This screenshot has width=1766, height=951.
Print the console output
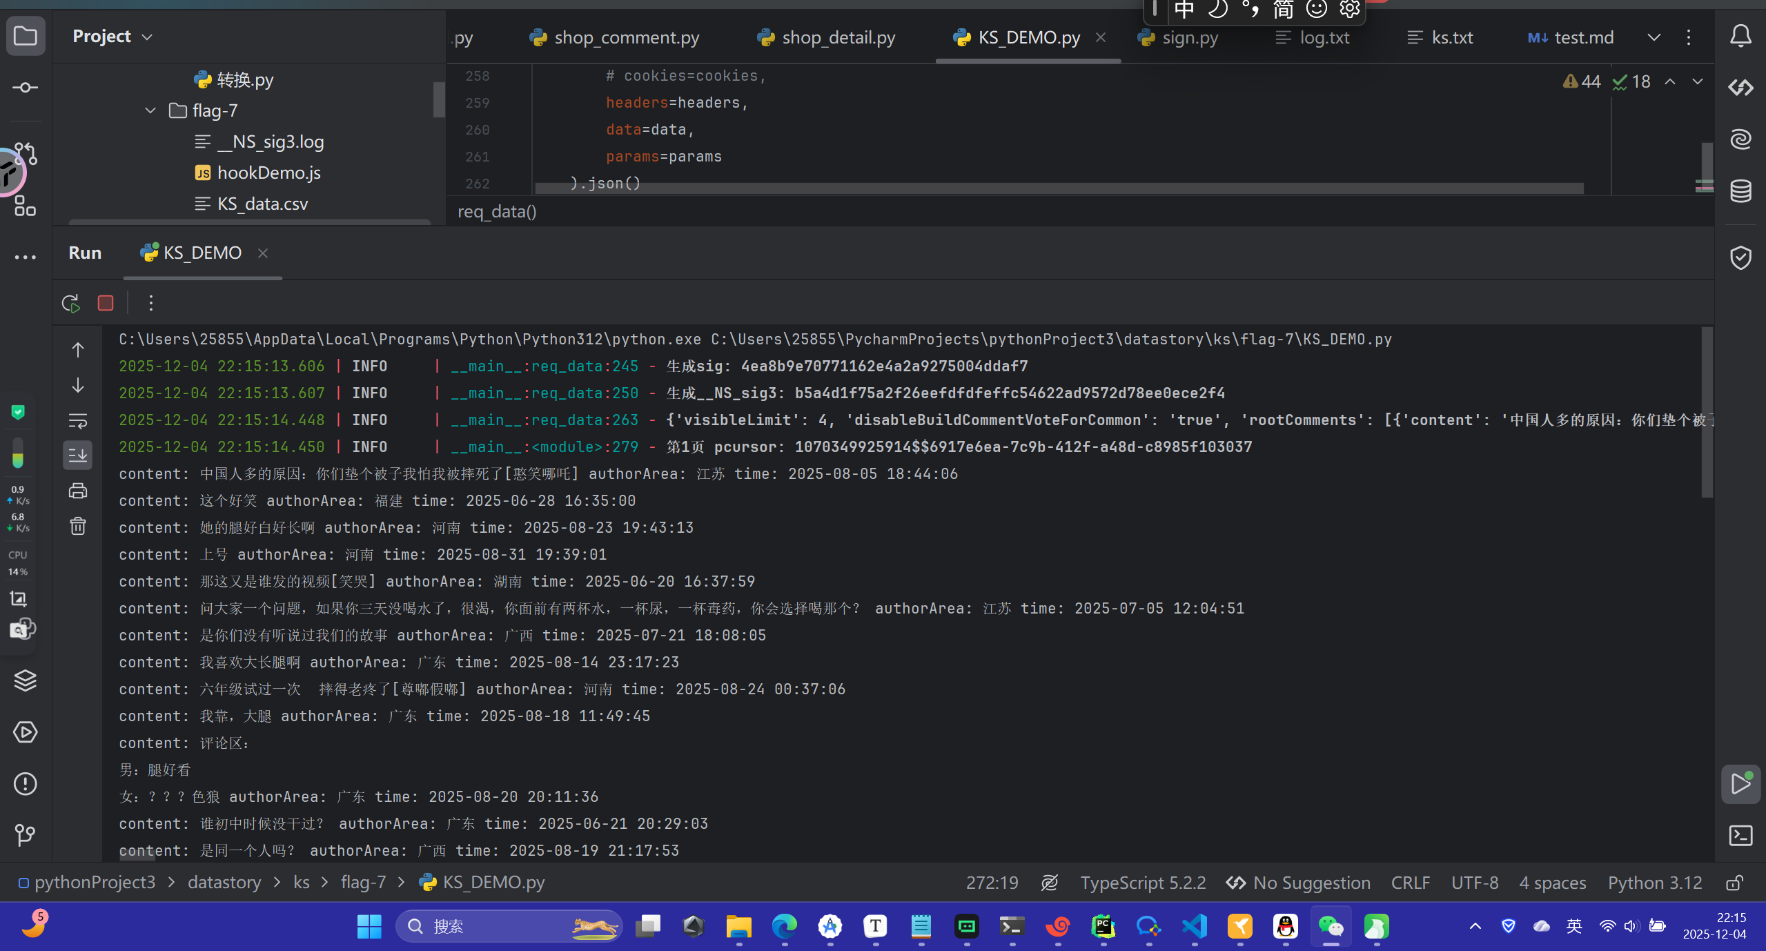point(78,491)
